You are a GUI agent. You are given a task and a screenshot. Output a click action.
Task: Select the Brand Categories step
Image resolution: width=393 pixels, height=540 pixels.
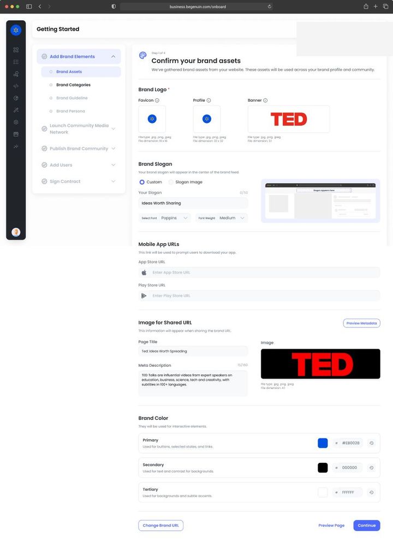(73, 85)
